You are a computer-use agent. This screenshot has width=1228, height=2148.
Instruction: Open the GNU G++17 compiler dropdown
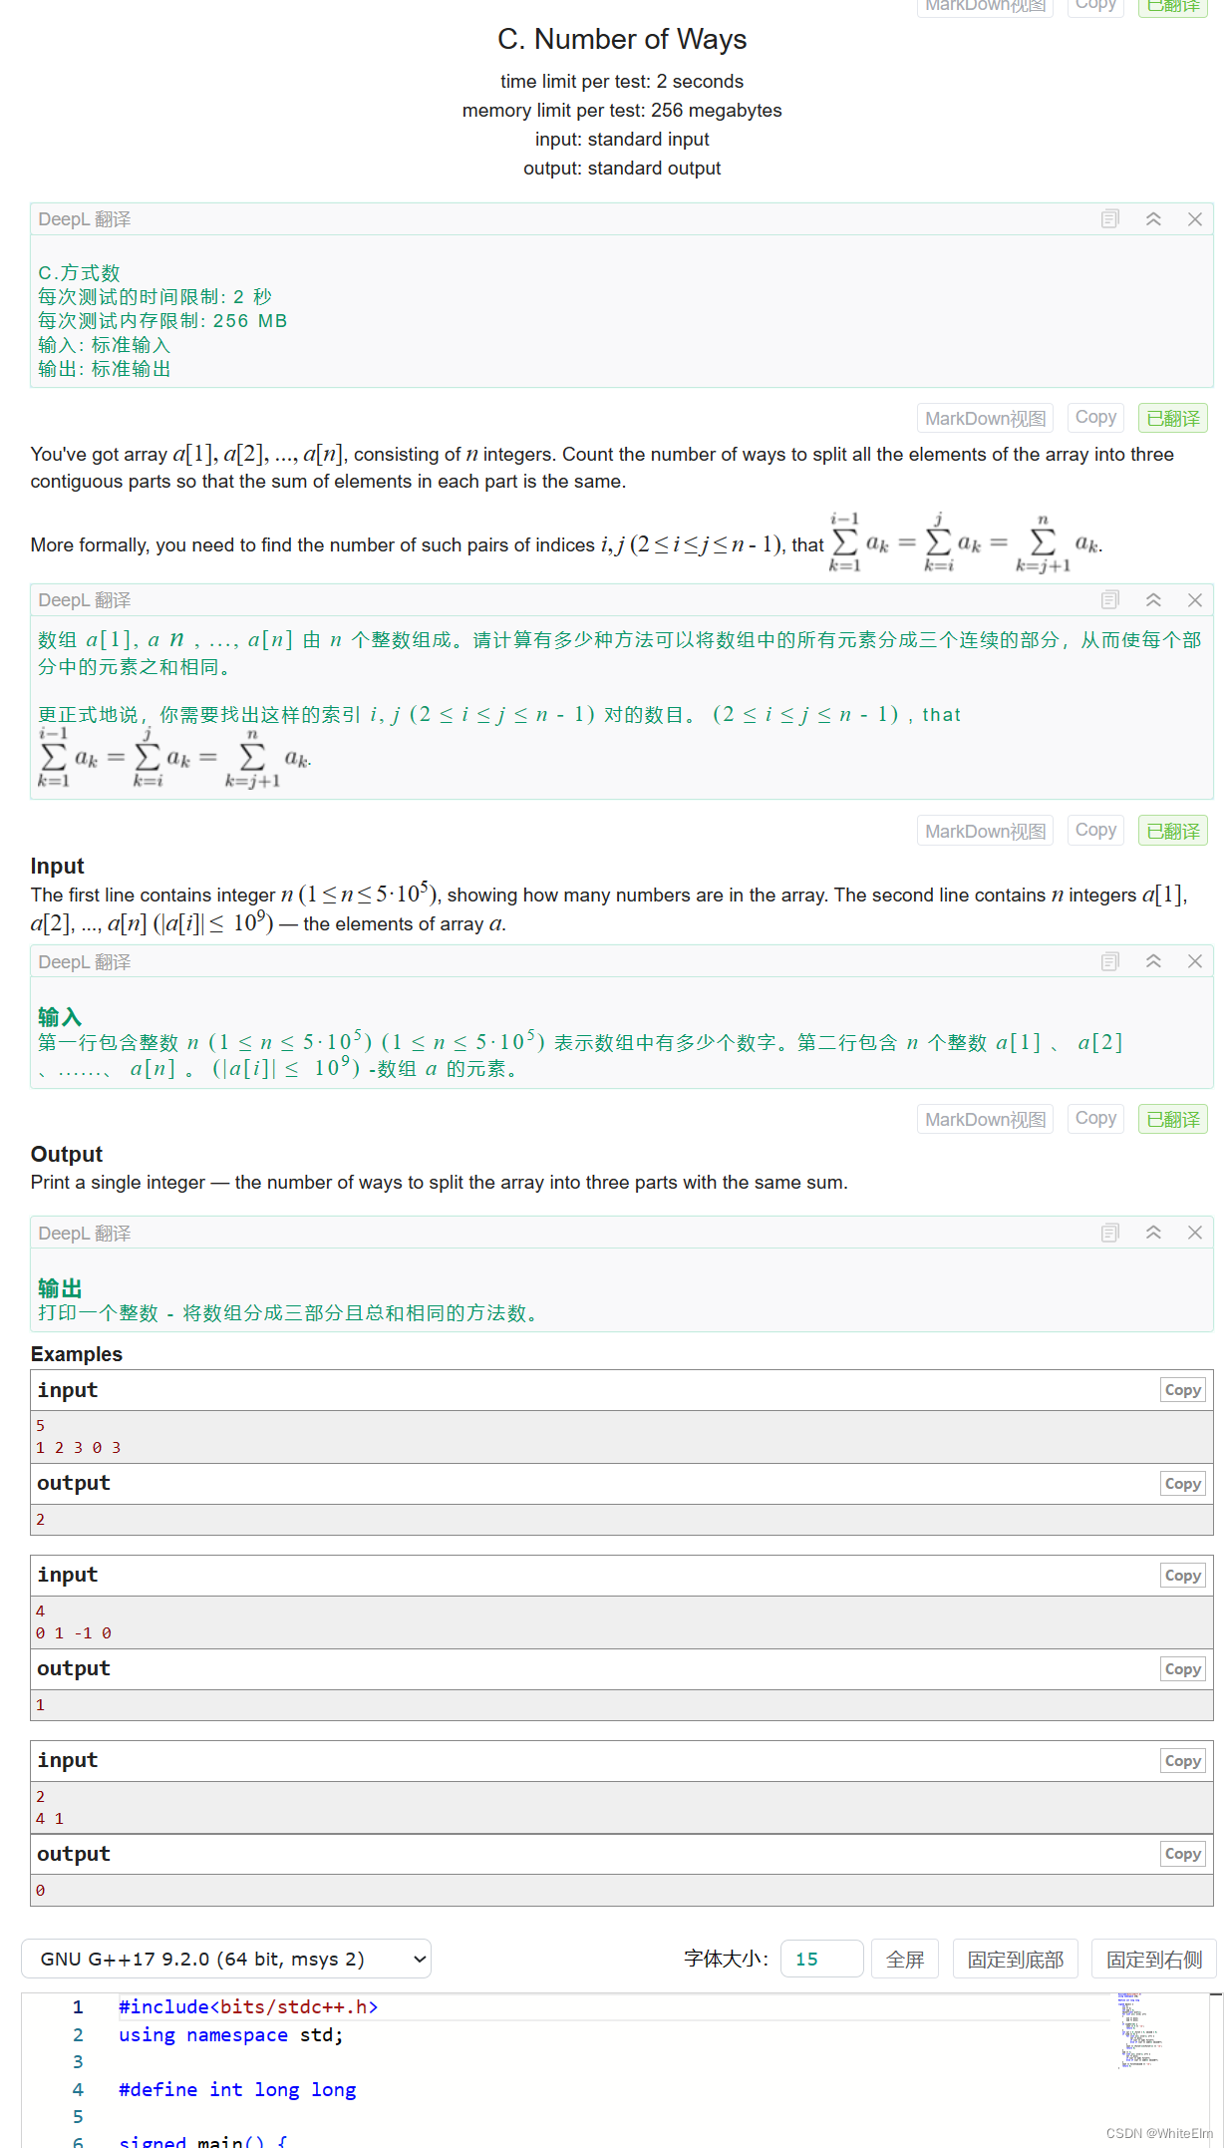point(225,1959)
